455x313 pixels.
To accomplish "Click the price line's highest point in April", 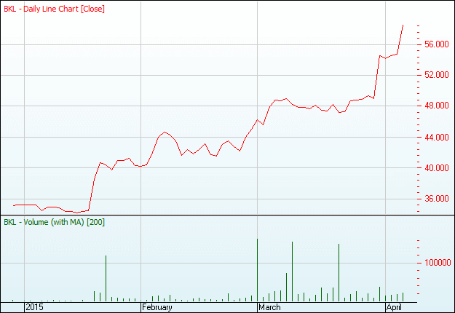I will tap(403, 25).
